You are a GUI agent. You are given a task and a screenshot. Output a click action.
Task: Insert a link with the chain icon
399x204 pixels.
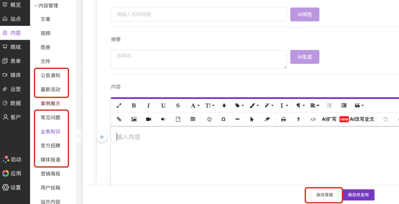tap(119, 119)
